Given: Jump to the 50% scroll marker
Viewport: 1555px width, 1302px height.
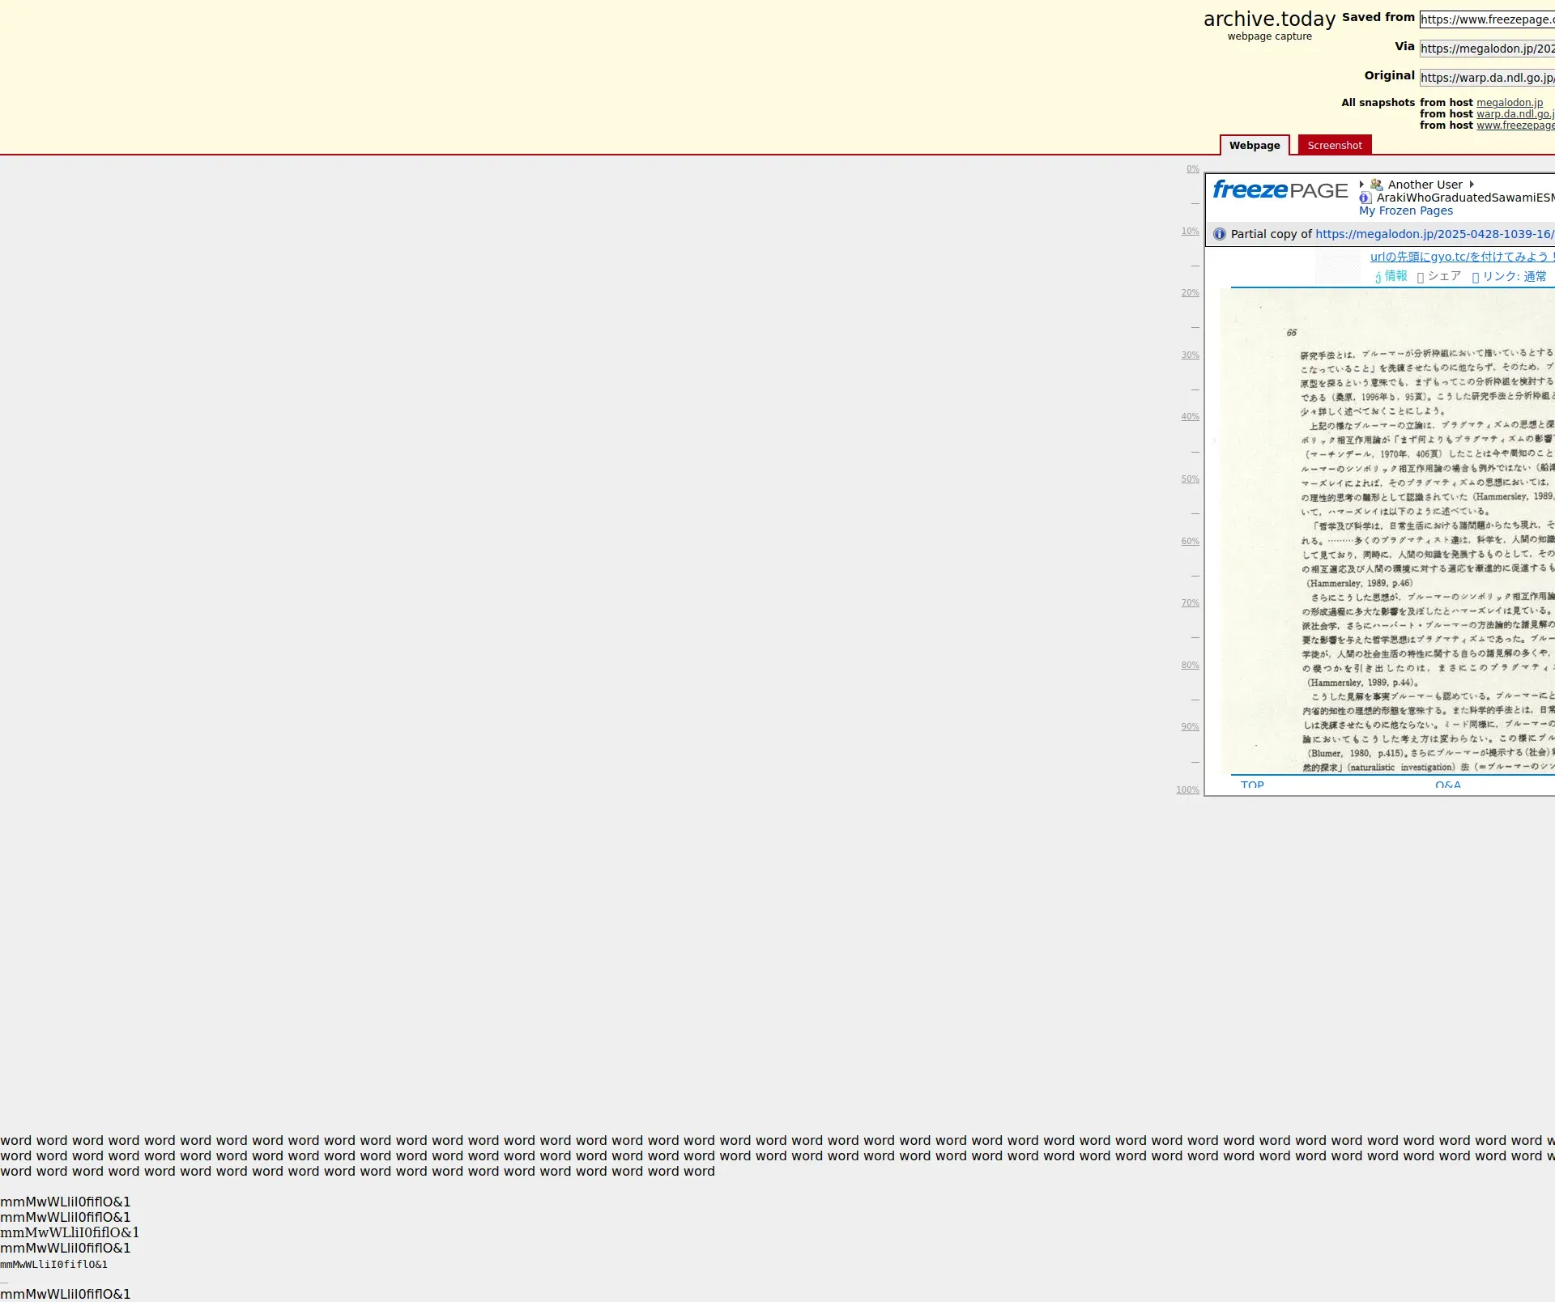Looking at the screenshot, I should (1190, 479).
